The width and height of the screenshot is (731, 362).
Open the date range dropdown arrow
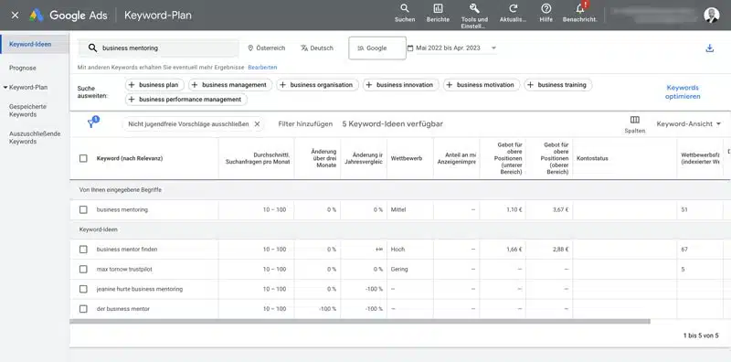click(x=493, y=48)
